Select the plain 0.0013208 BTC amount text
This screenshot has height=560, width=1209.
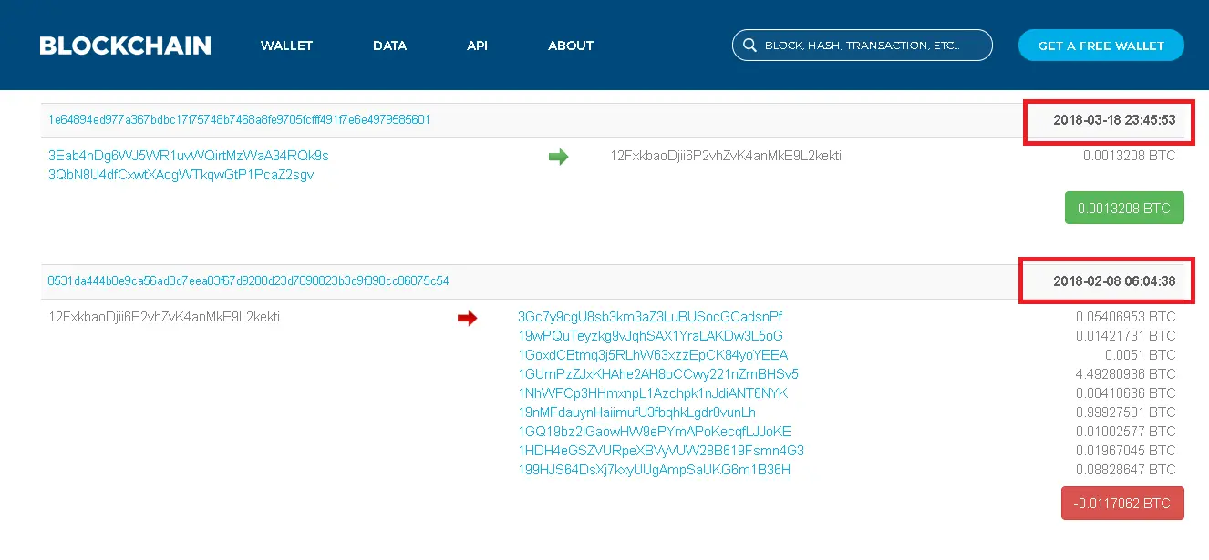click(x=1130, y=156)
